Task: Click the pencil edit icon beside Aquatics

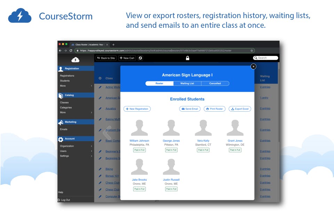Action: [x=100, y=108]
